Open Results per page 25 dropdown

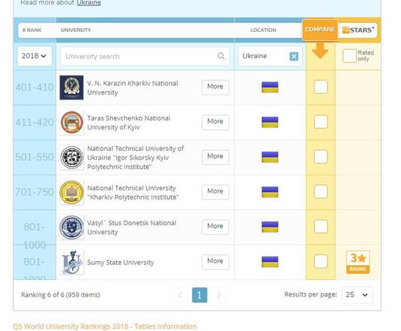tap(357, 295)
